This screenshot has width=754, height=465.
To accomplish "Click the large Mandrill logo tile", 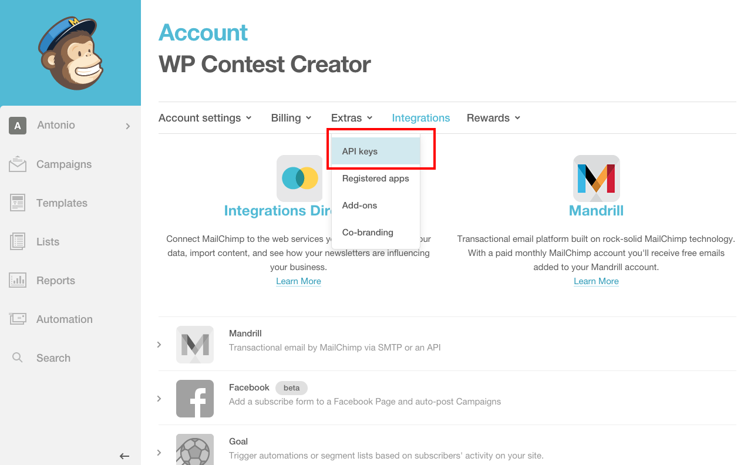I will [596, 178].
